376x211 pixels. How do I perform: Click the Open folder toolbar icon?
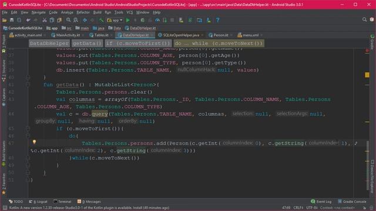point(5,21)
